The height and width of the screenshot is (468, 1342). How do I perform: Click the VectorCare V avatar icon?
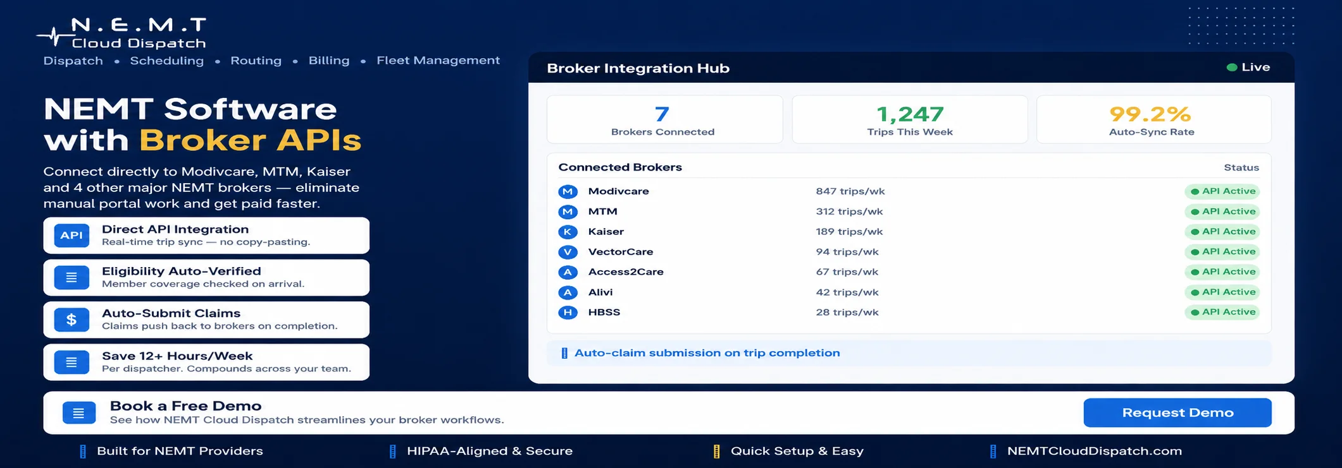568,252
